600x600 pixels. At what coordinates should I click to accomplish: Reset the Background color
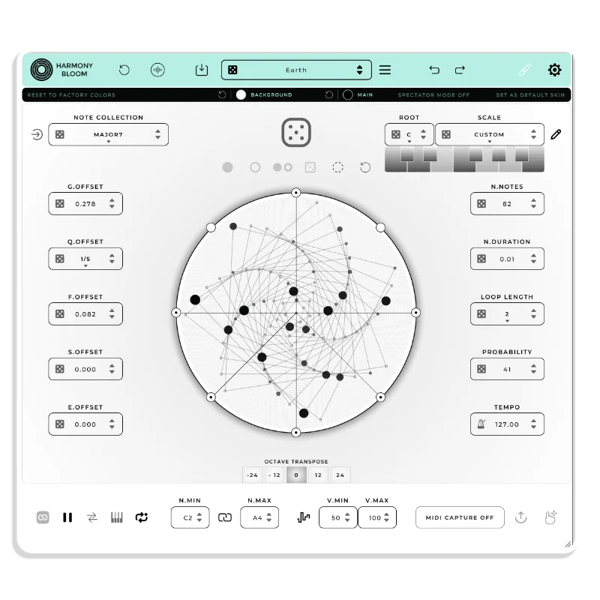coord(222,95)
